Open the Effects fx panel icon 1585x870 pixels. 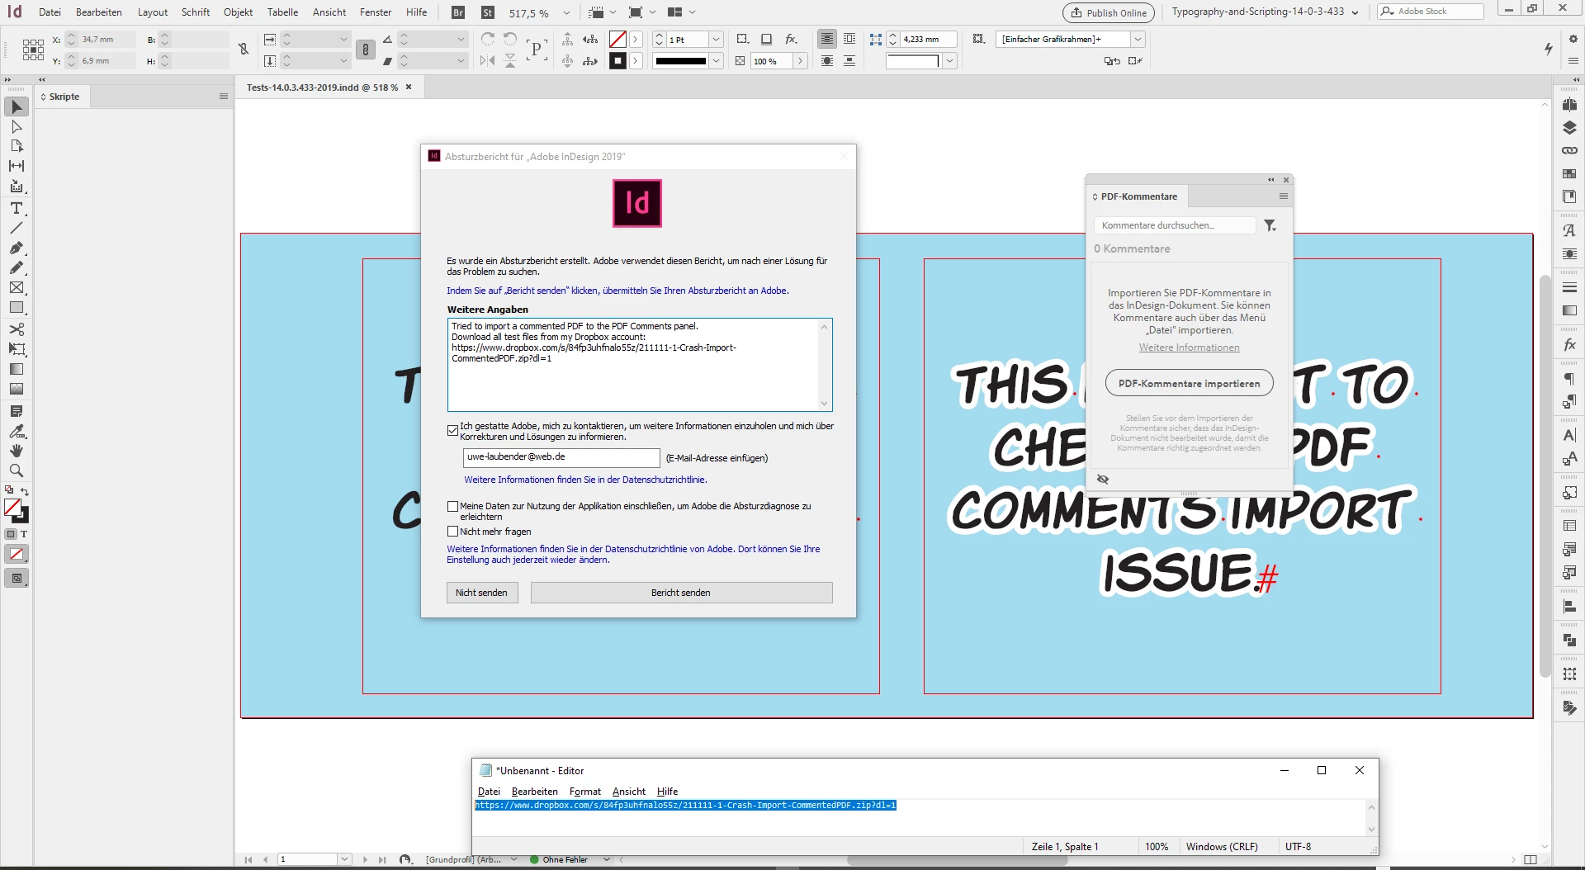click(x=1569, y=345)
